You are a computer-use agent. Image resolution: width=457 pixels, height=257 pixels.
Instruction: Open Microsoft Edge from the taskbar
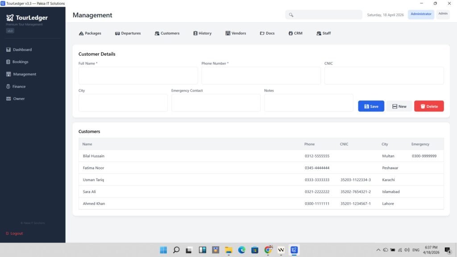tap(241, 250)
